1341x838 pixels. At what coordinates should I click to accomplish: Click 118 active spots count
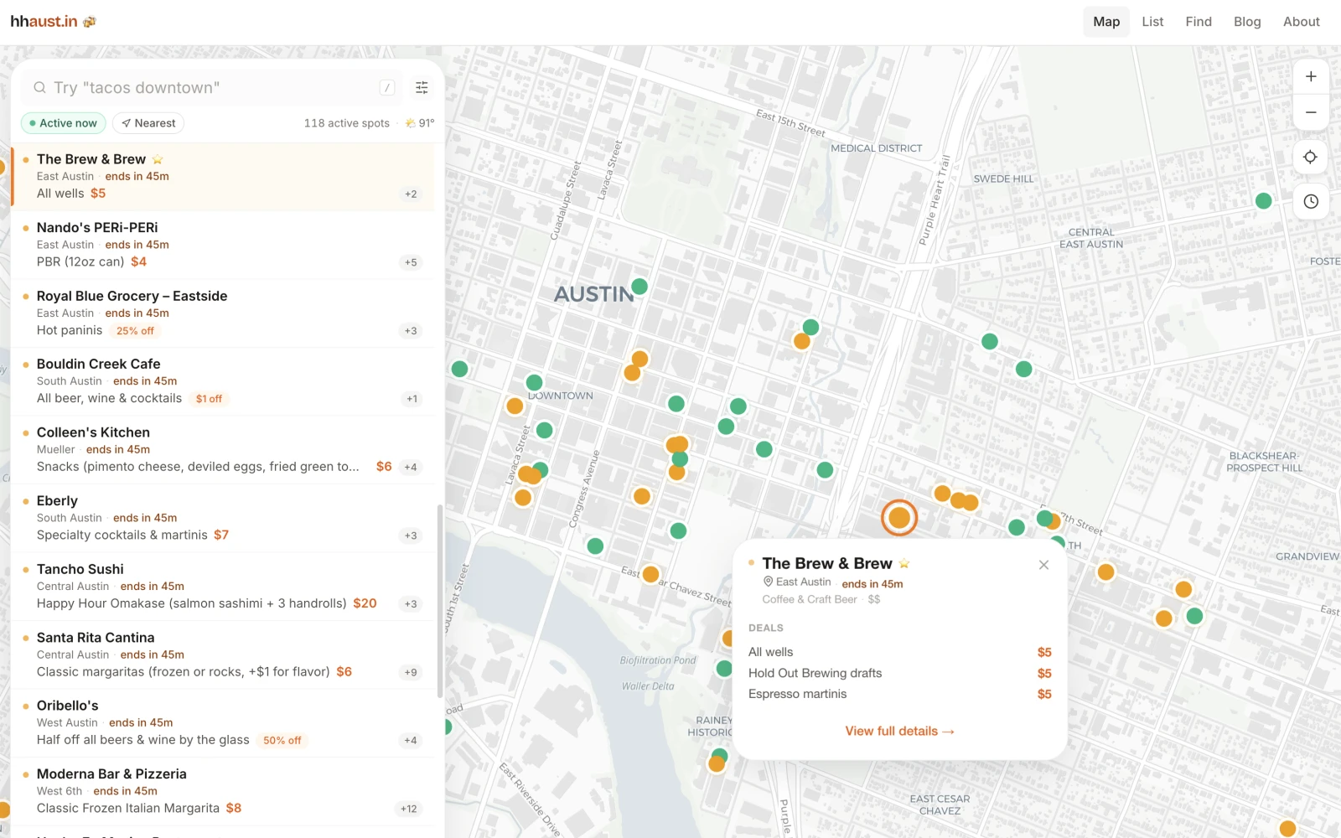[347, 123]
